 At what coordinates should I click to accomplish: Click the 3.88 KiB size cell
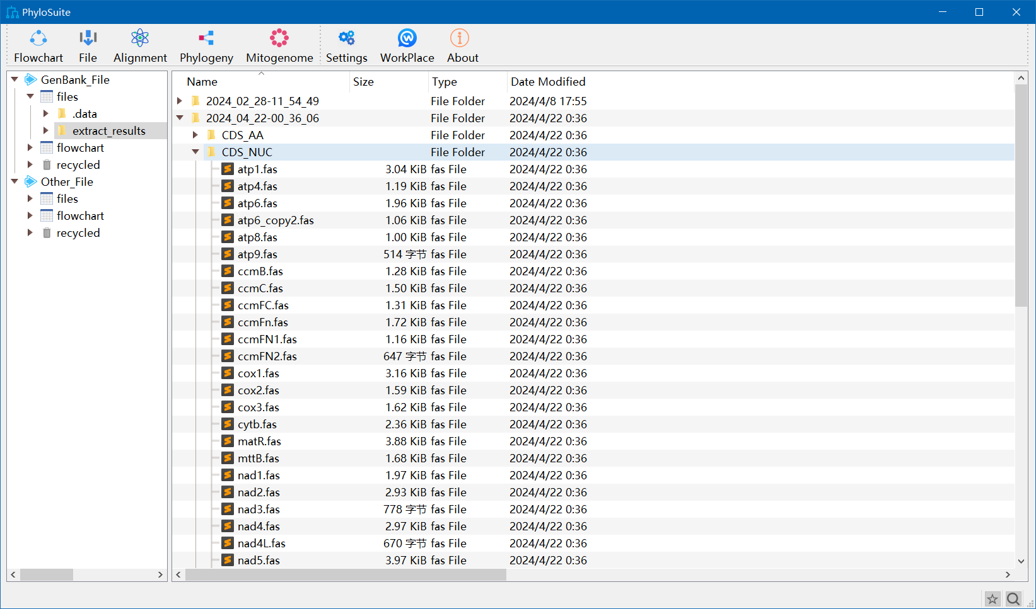point(406,441)
